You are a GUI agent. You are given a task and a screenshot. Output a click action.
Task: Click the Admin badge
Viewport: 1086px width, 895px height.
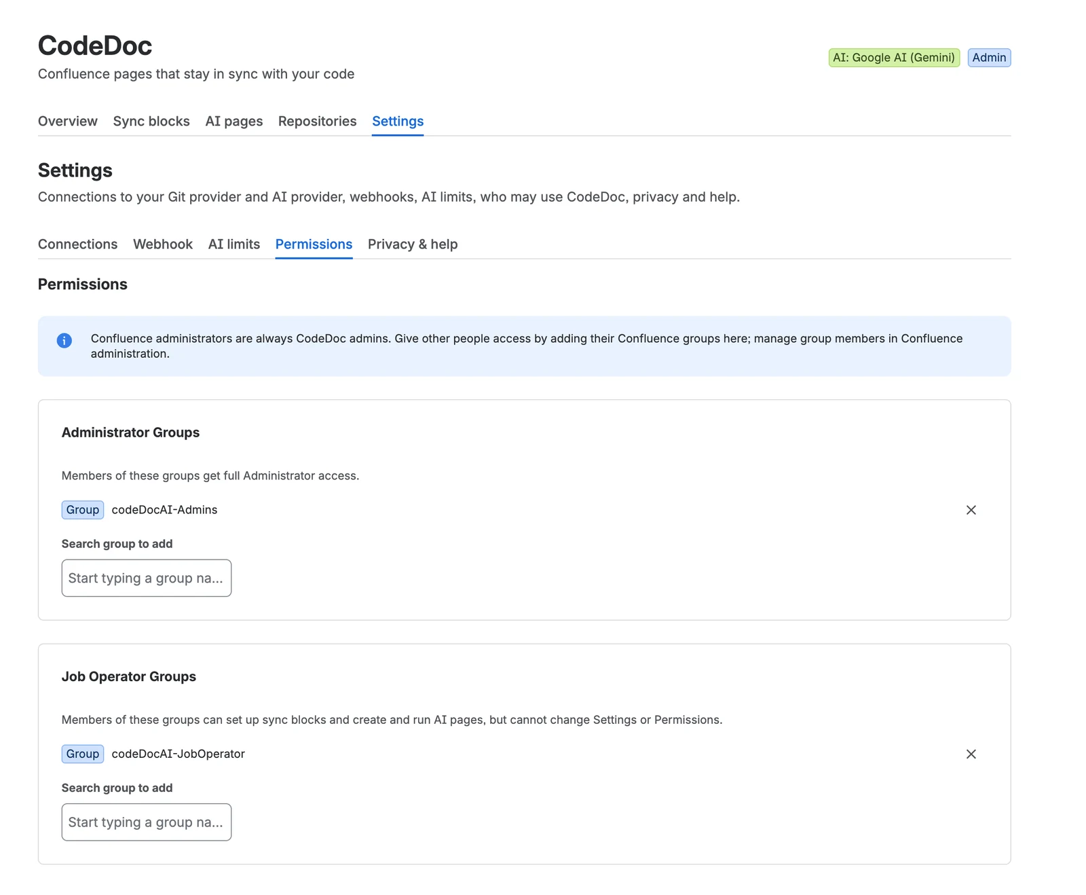989,58
